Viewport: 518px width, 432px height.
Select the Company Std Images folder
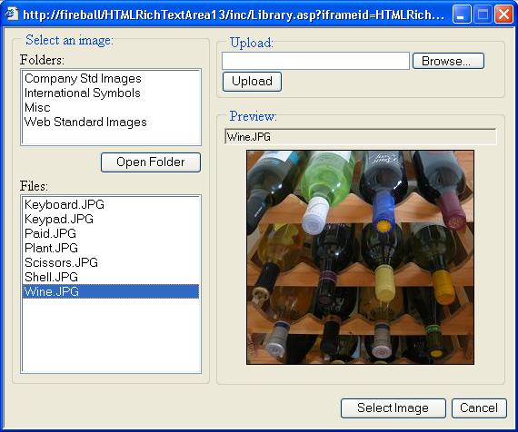83,79
